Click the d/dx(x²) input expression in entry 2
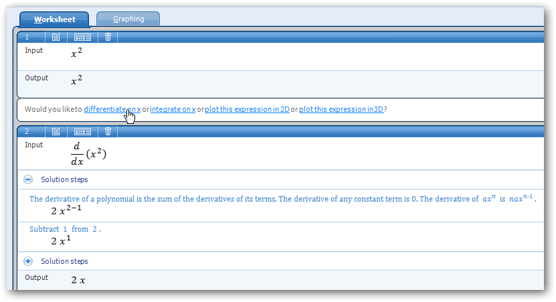Viewport: 556px width, 302px height. coord(88,153)
